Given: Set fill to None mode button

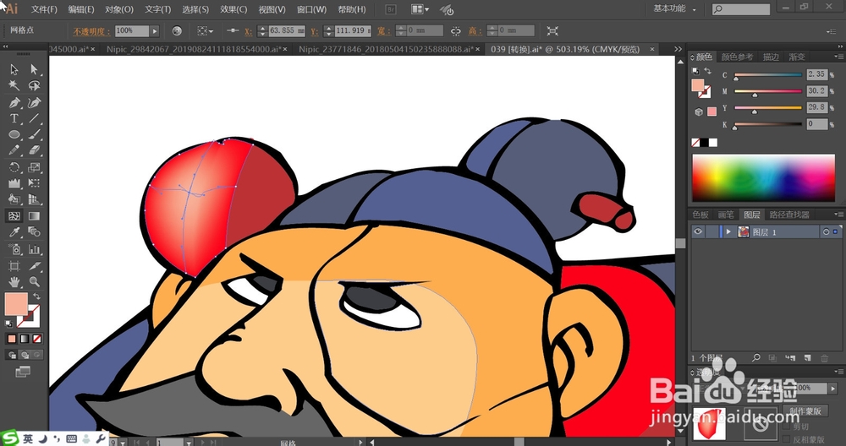Looking at the screenshot, I should (x=36, y=339).
